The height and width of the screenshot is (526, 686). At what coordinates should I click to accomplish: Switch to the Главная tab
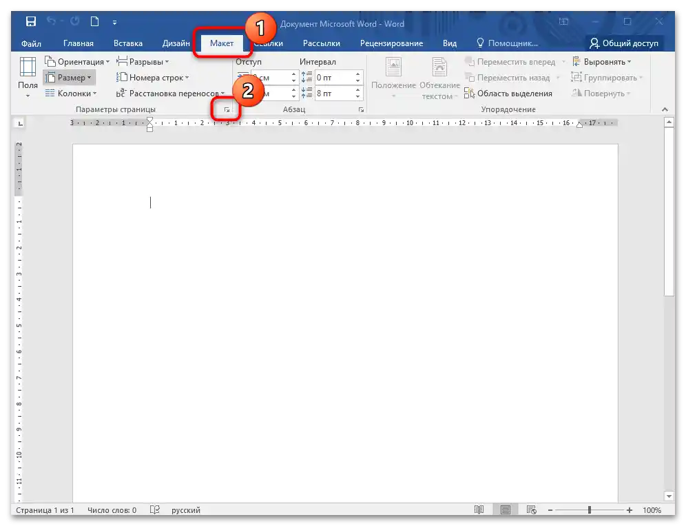[x=79, y=43]
